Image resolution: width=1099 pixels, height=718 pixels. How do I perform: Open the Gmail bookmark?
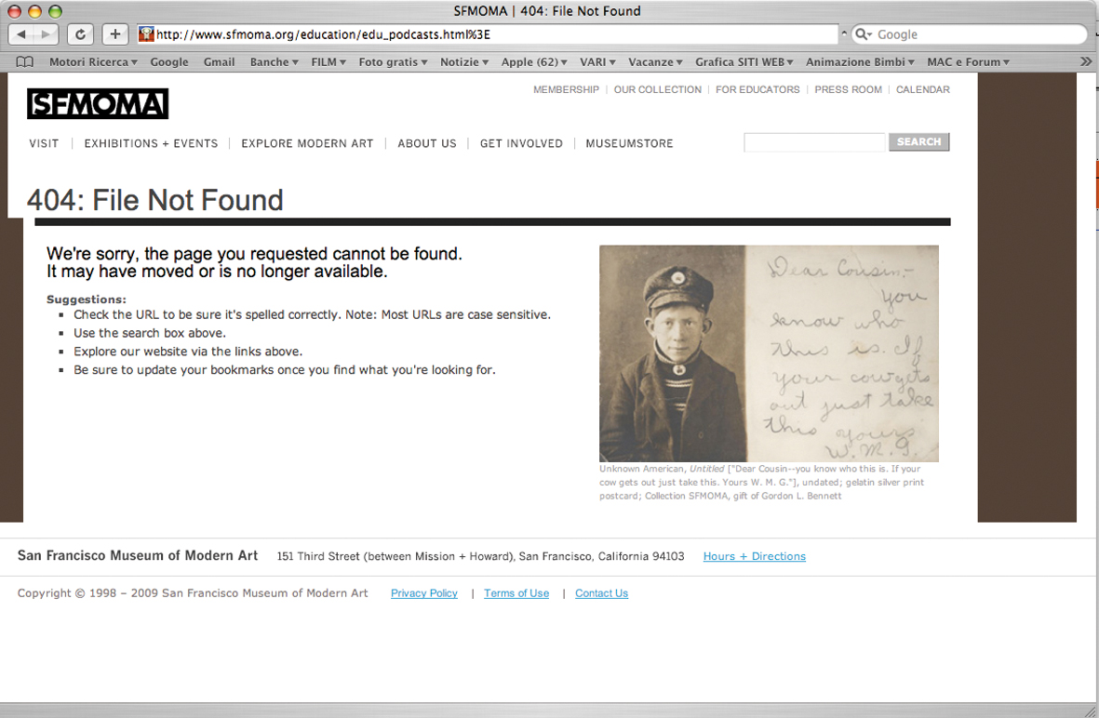click(219, 61)
